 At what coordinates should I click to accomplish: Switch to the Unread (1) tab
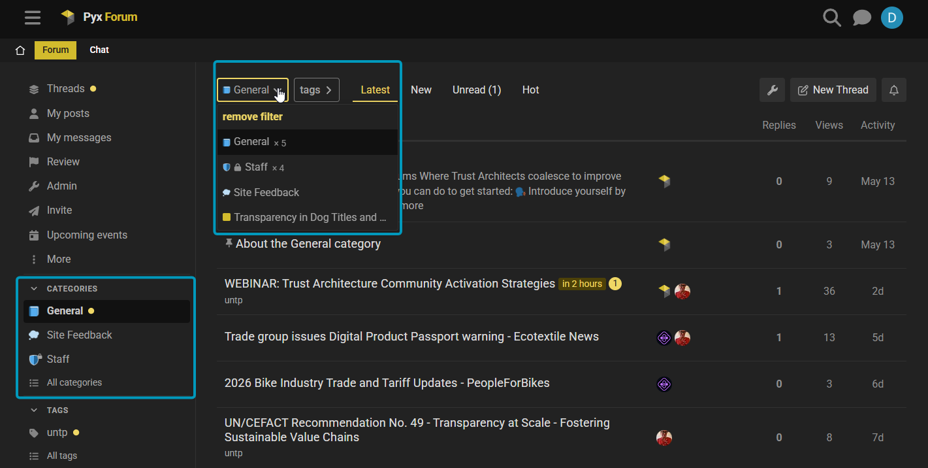coord(477,90)
